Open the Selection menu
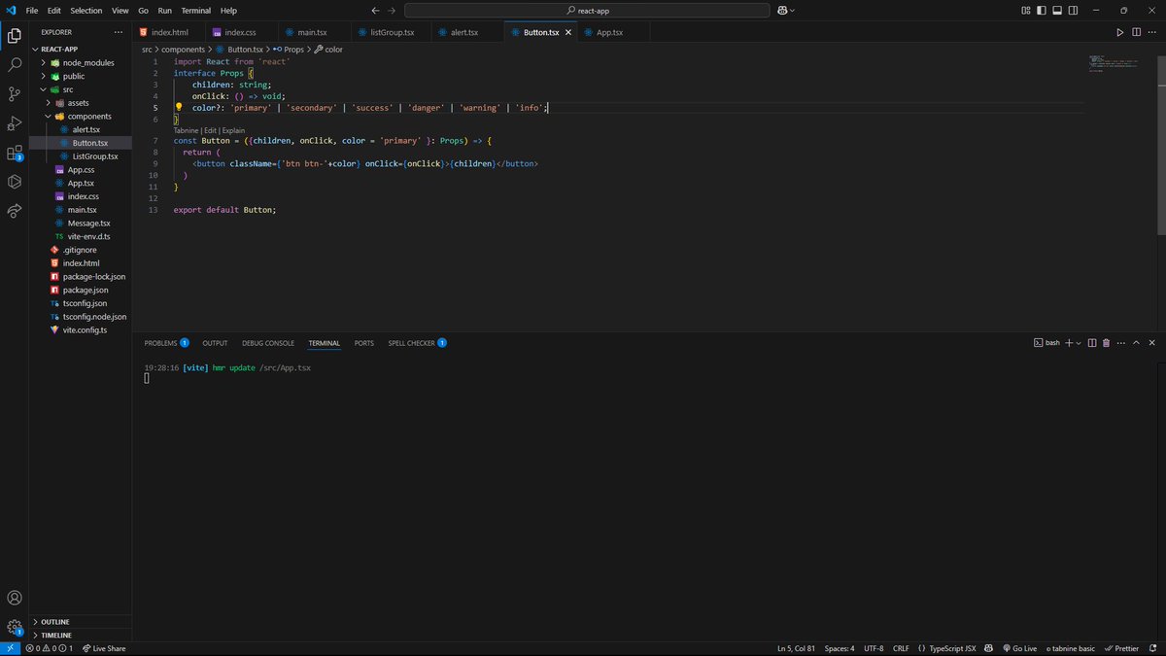The width and height of the screenshot is (1166, 656). 86,10
